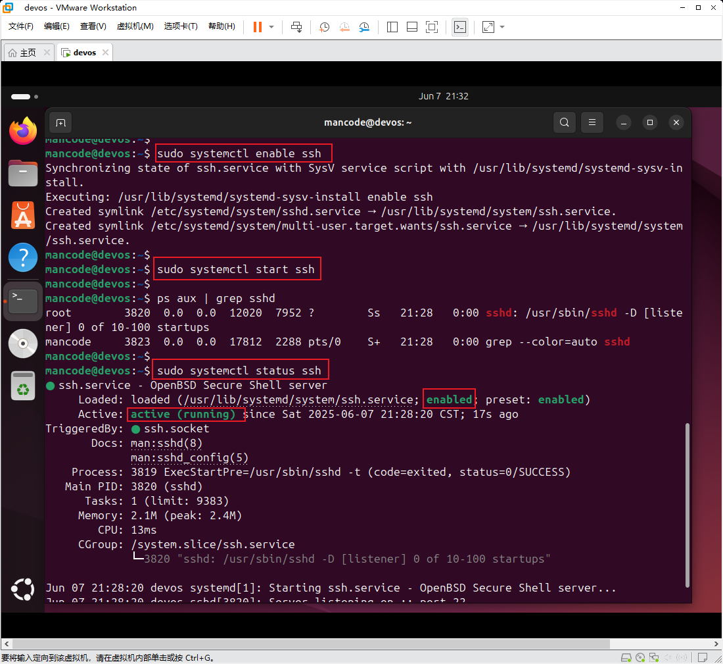Viewport: 723px width, 664px height.
Task: Launch Firefox from the Ubuntu dock
Action: click(23, 132)
